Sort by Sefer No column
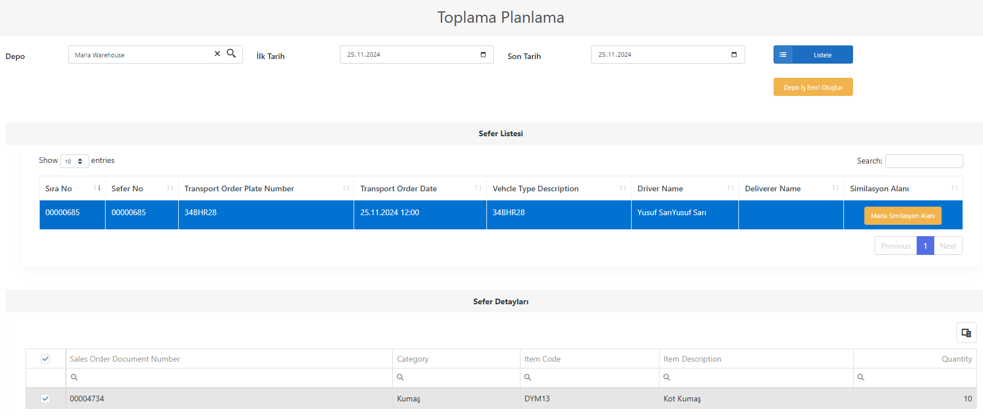 142,188
